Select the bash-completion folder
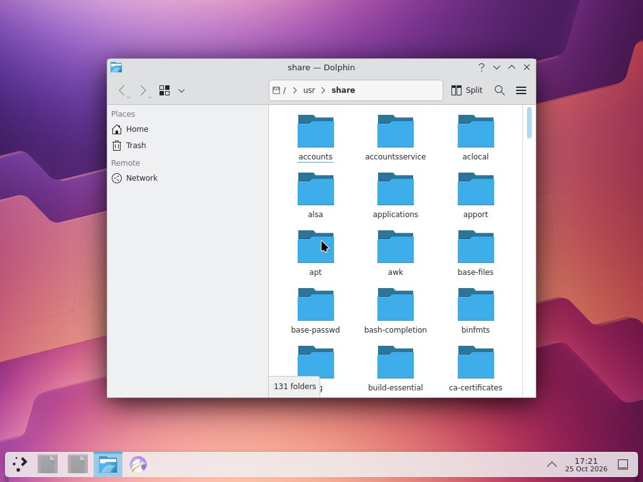This screenshot has width=643, height=482. click(x=396, y=311)
